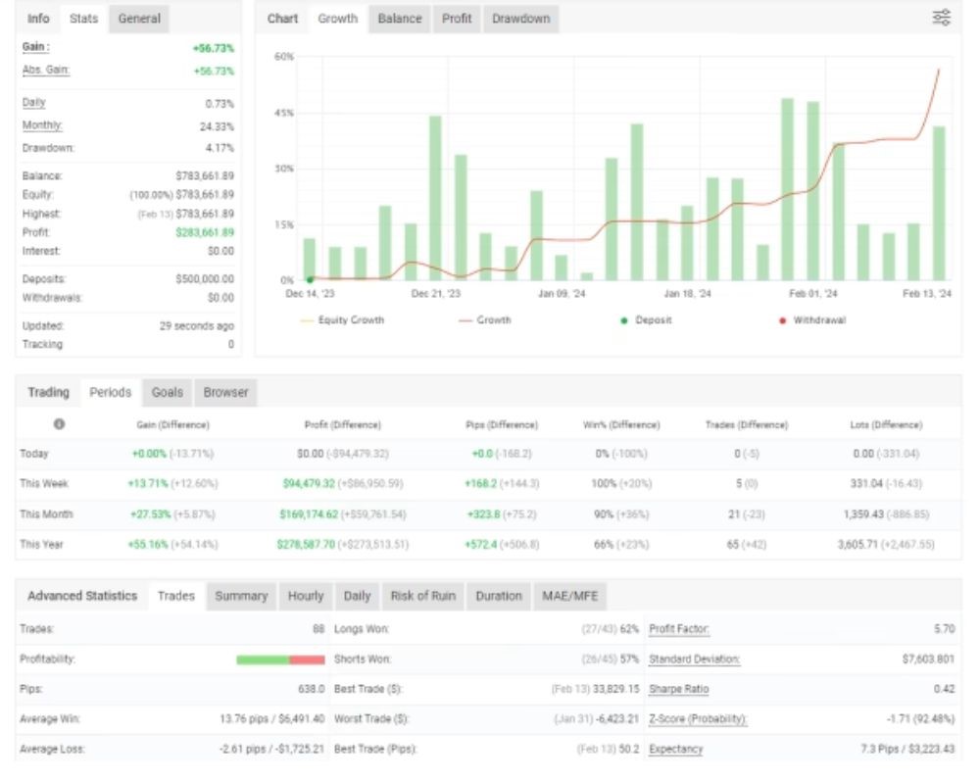
Task: Click the Z-Score (Probability) link
Action: pos(697,718)
